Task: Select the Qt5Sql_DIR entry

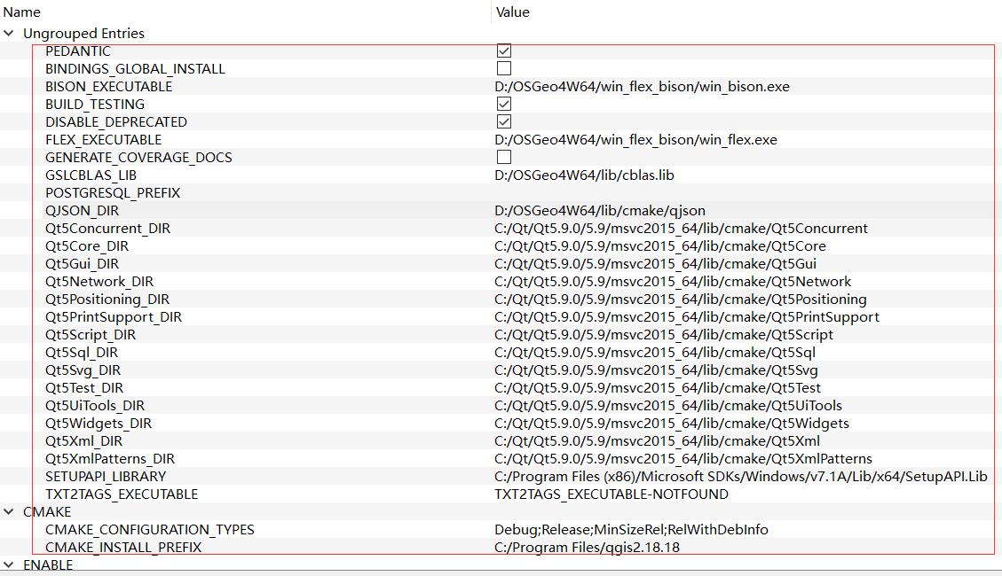Action: (x=81, y=352)
